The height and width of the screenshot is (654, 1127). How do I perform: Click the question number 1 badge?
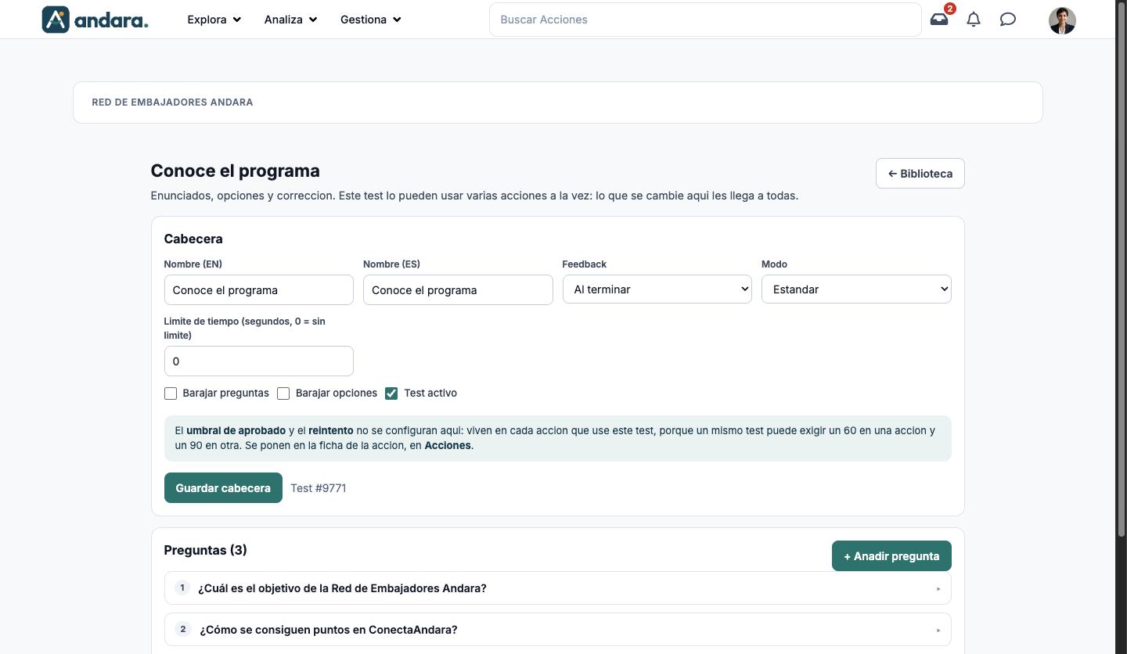pyautogui.click(x=182, y=588)
